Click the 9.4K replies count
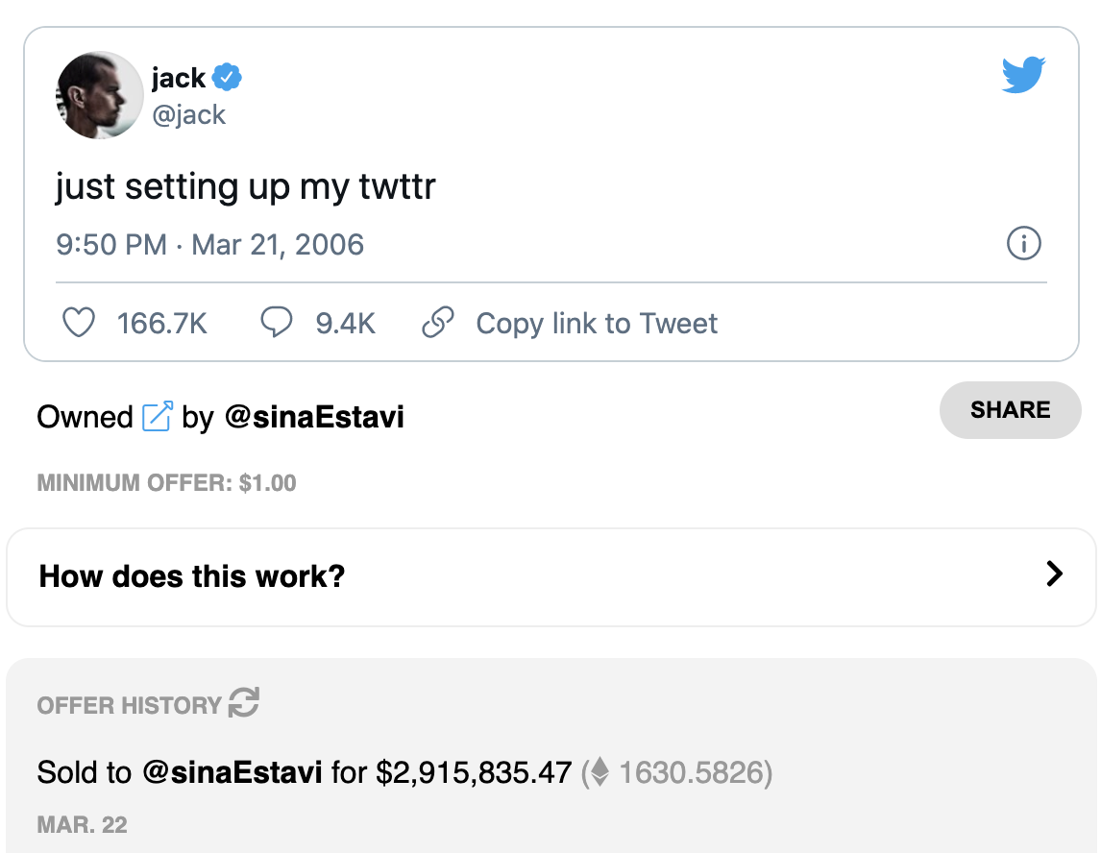This screenshot has width=1101, height=853. [x=345, y=324]
